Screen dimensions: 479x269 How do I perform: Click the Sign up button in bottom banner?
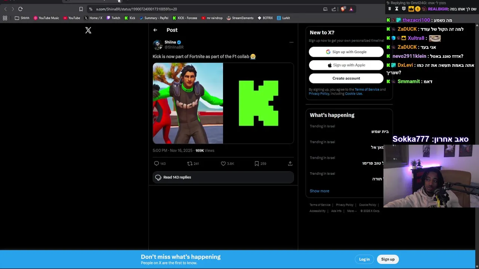coord(388,259)
